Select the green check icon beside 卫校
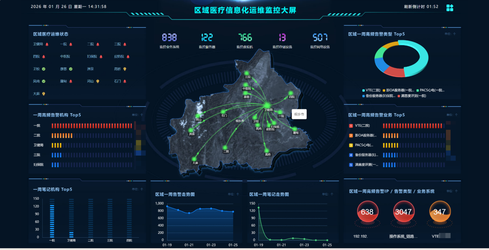Image resolution: width=489 pixels, height=250 pixels. click(44, 68)
